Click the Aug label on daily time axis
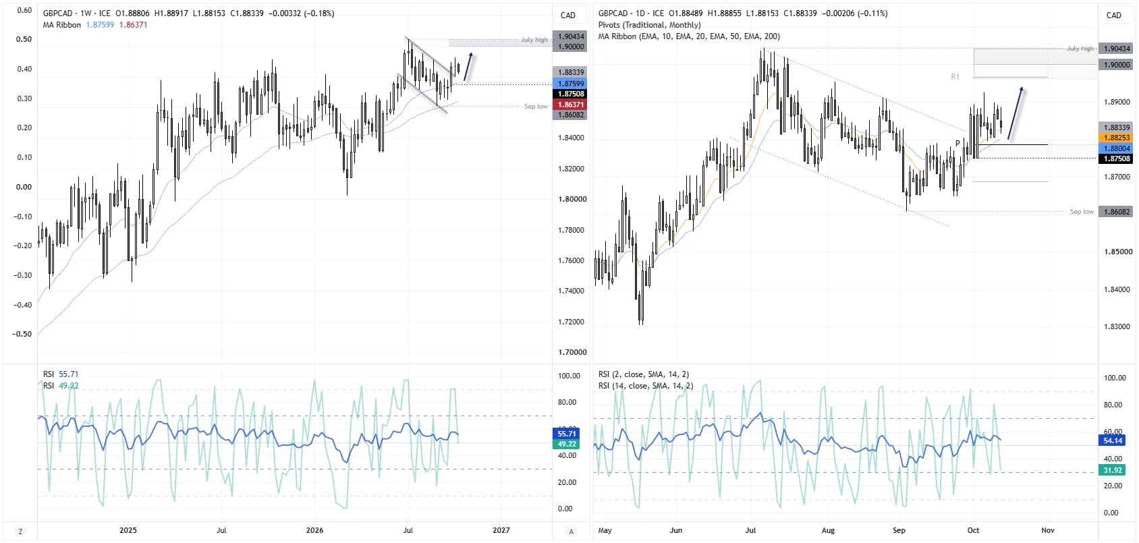 coord(828,530)
